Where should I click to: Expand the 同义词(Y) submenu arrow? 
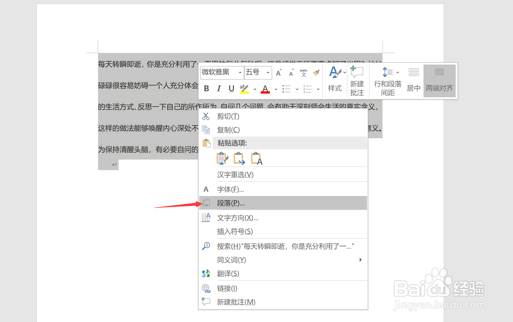[x=361, y=260]
